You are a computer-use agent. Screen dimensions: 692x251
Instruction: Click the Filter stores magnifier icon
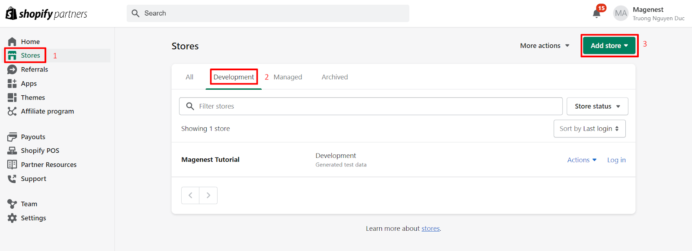[190, 106]
